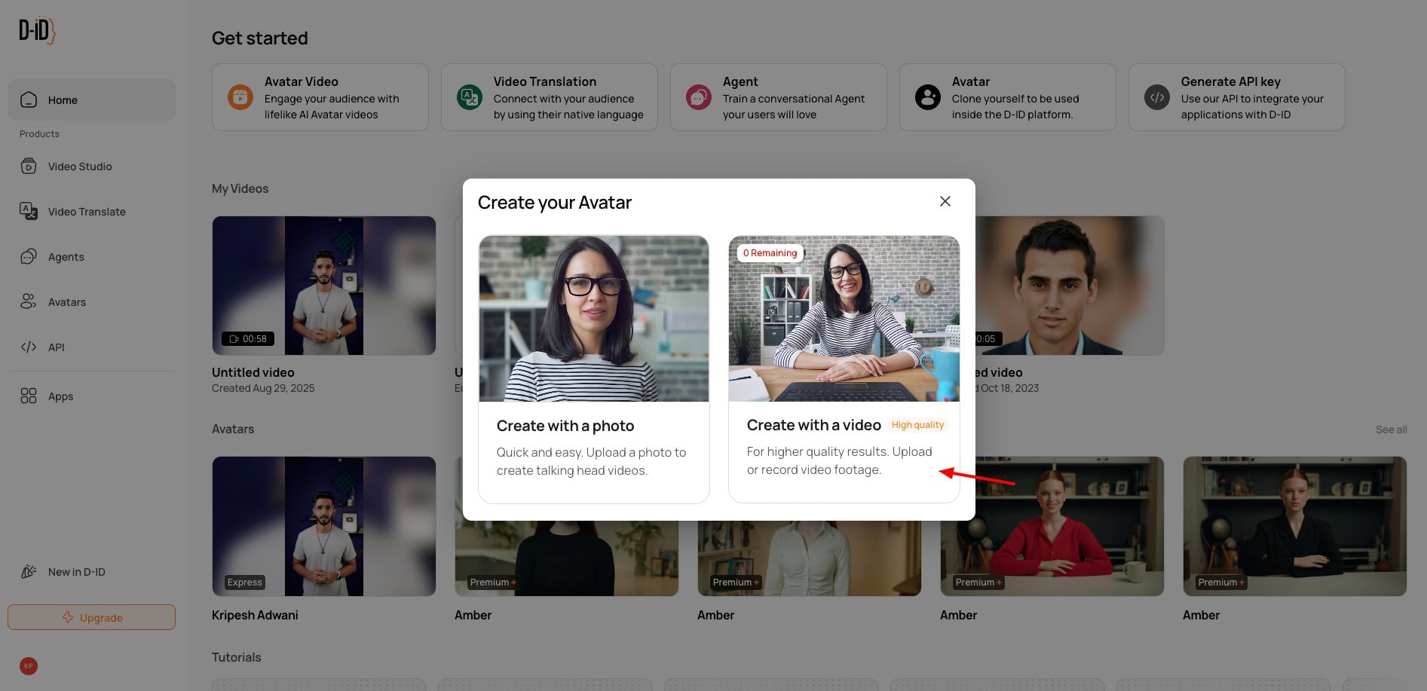
Task: Click the Express badge on Kripesh's avatar
Action: click(245, 582)
